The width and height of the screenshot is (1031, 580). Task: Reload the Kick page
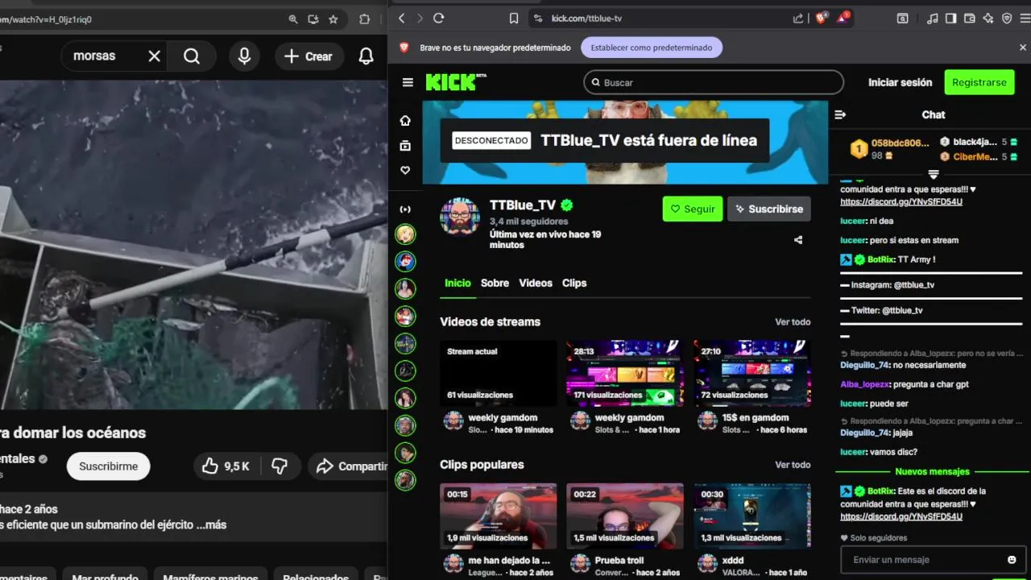[439, 19]
